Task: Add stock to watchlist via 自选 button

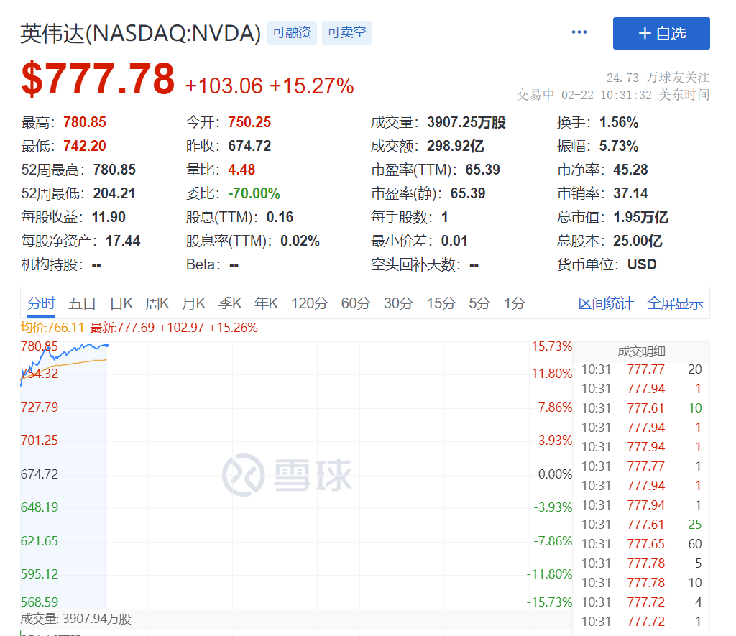Action: click(x=661, y=34)
